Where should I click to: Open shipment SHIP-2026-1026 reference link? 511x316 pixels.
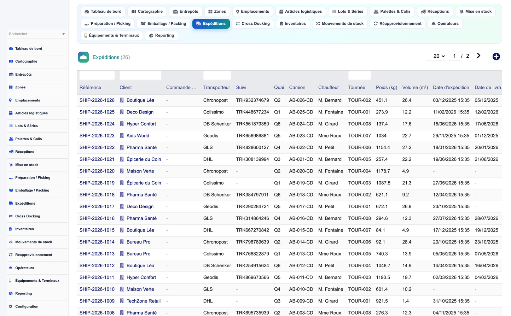(97, 100)
